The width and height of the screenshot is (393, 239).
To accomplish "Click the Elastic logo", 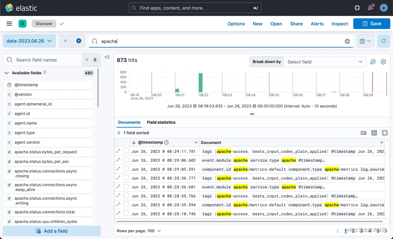I will (x=21, y=8).
